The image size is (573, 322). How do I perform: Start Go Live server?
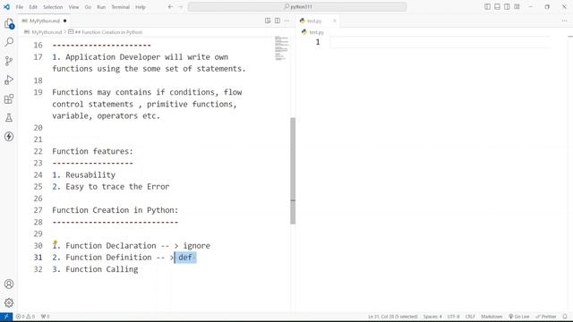pyautogui.click(x=519, y=317)
